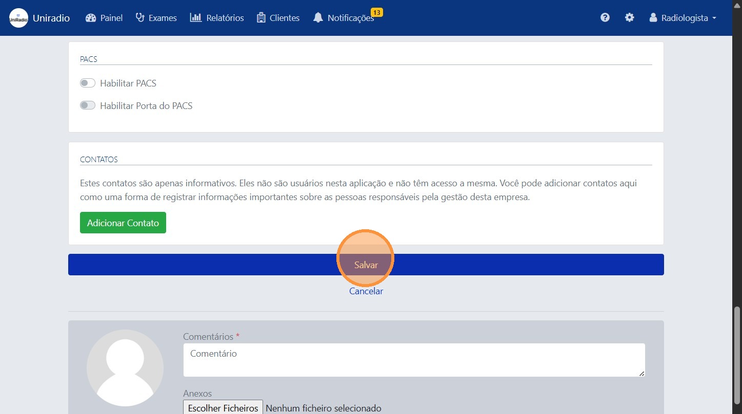Open the Notificações bell icon

(x=318, y=18)
